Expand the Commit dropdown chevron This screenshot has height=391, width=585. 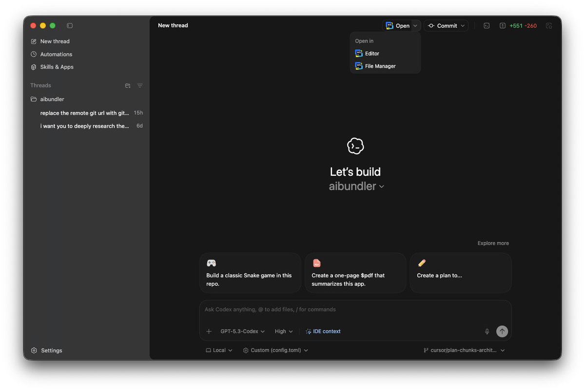tap(463, 26)
